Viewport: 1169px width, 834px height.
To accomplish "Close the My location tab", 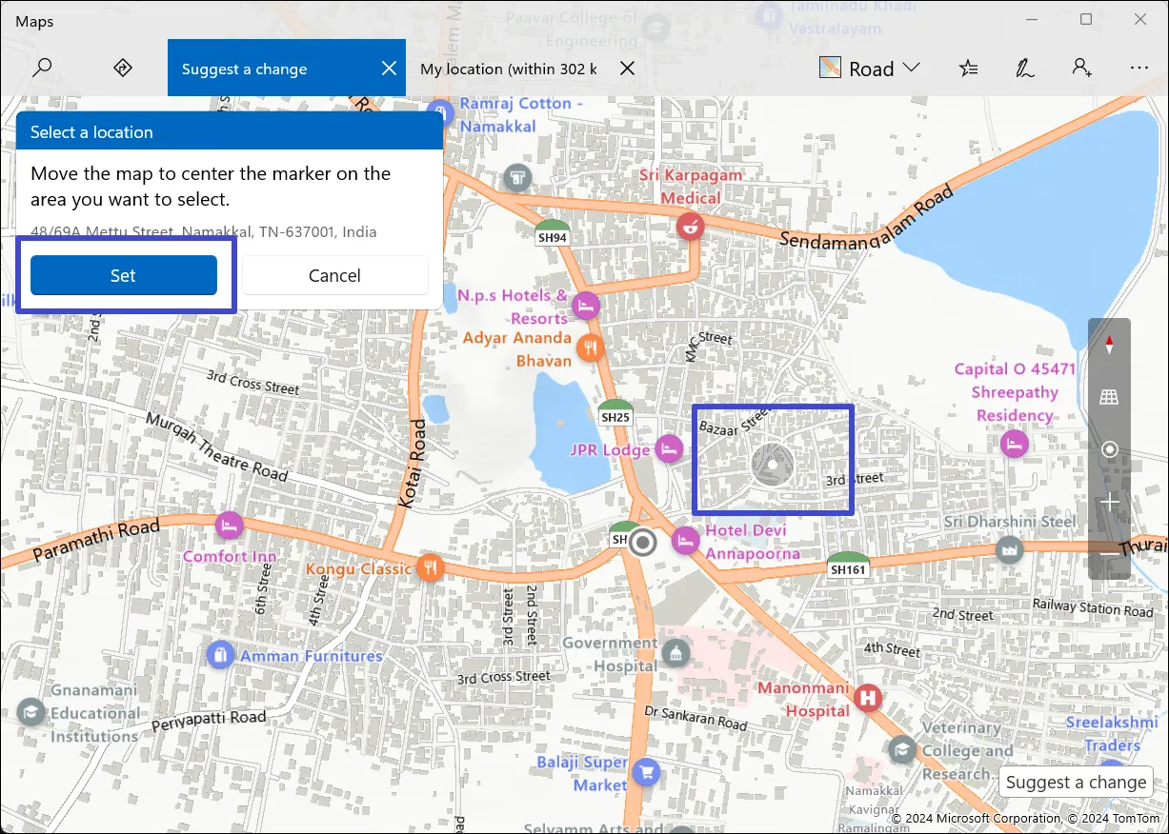I will pos(627,69).
